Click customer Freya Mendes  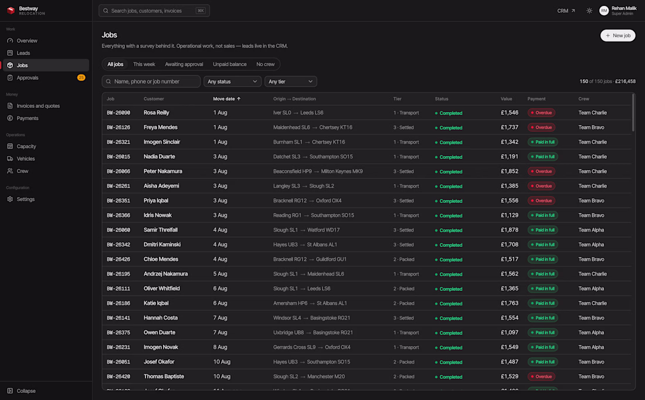point(161,127)
